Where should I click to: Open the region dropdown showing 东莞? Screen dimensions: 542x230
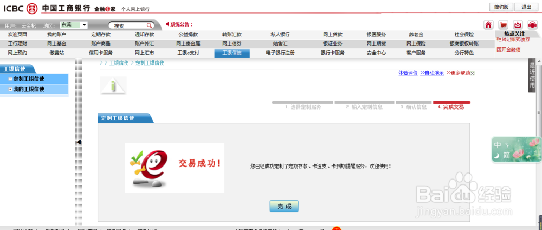74,25
